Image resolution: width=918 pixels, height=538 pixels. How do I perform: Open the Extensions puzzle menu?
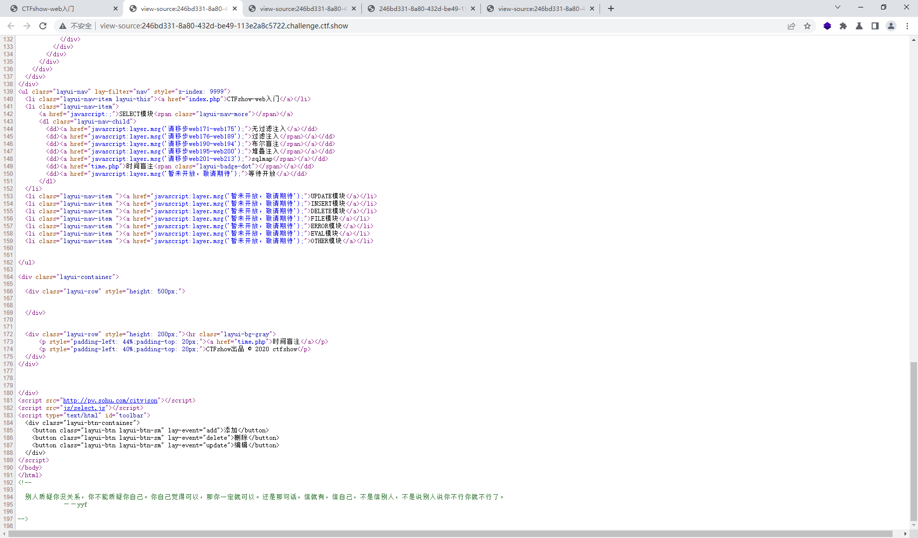843,26
